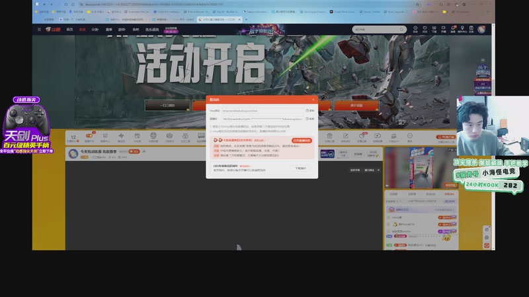This screenshot has width=529, height=297.
Task: Refresh the page in browser
Action: (65, 5)
